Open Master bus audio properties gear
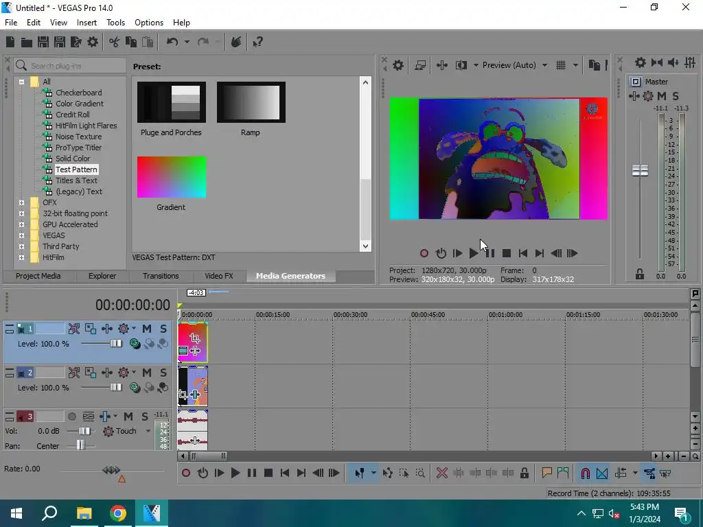This screenshot has width=703, height=527. click(641, 62)
